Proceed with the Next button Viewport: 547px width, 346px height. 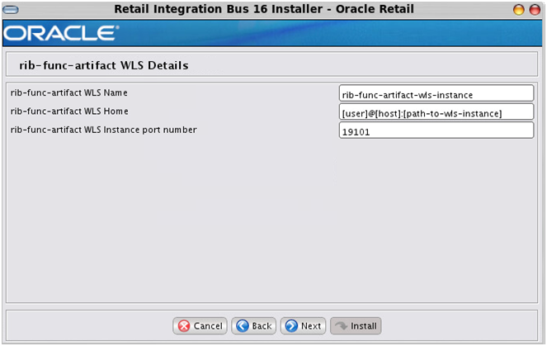[303, 325]
